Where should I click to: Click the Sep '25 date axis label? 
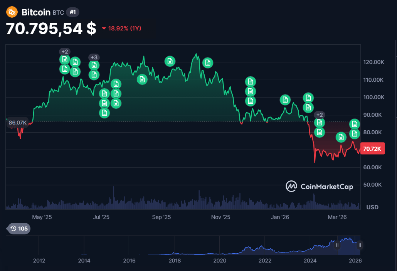[x=161, y=217]
